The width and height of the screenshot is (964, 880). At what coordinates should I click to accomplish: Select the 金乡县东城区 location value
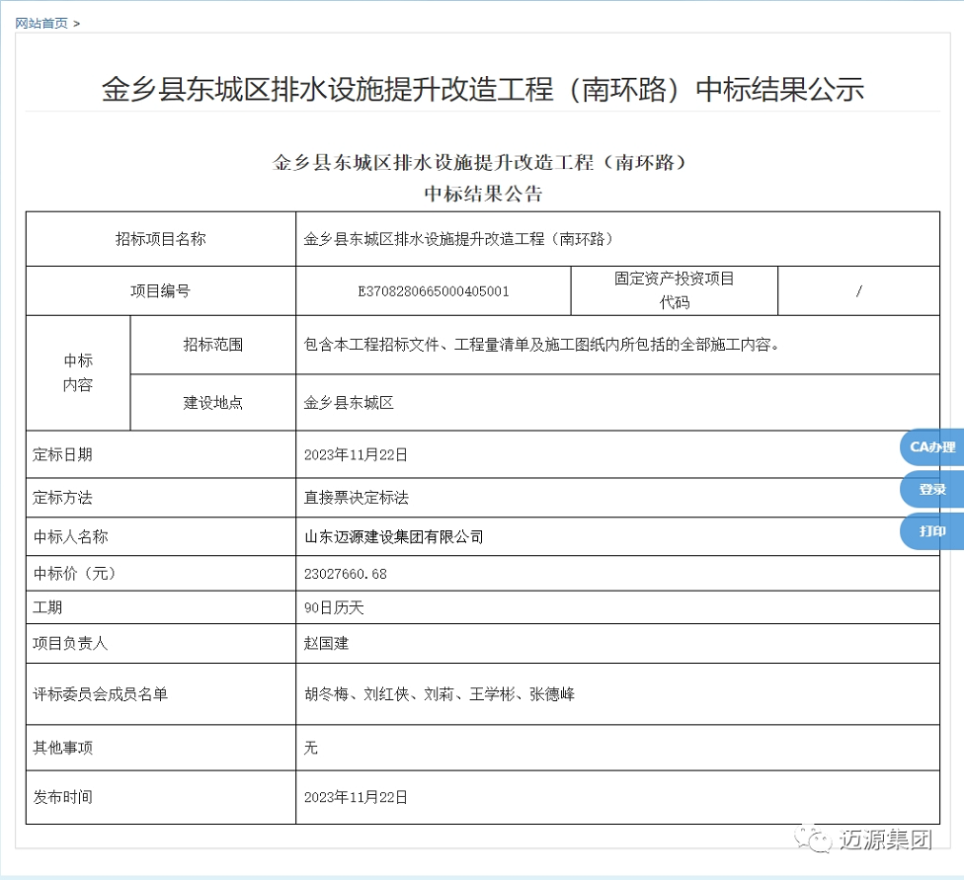tap(349, 403)
